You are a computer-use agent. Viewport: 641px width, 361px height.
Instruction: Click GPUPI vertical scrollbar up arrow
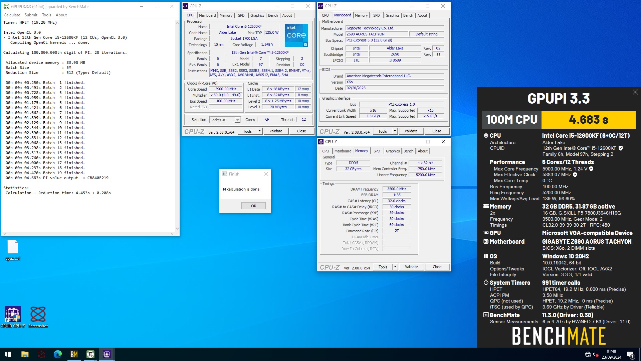[177, 22]
